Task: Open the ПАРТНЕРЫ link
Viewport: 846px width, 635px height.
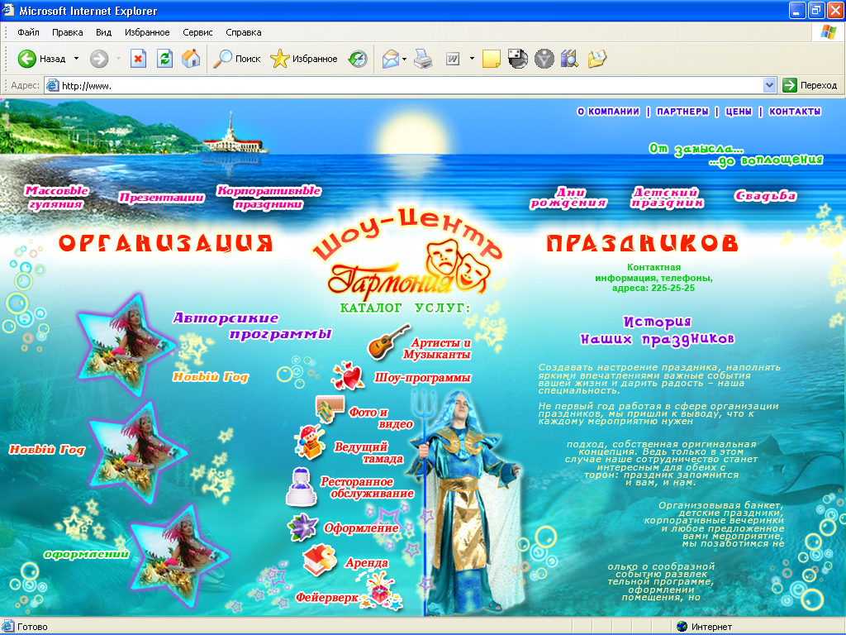Action: click(682, 112)
